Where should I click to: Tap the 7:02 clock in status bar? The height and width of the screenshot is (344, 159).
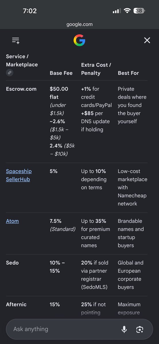[x=30, y=11]
